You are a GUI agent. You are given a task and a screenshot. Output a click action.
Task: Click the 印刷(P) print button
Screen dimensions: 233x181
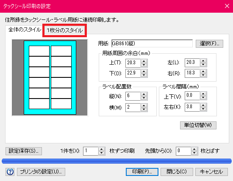(x=142, y=172)
